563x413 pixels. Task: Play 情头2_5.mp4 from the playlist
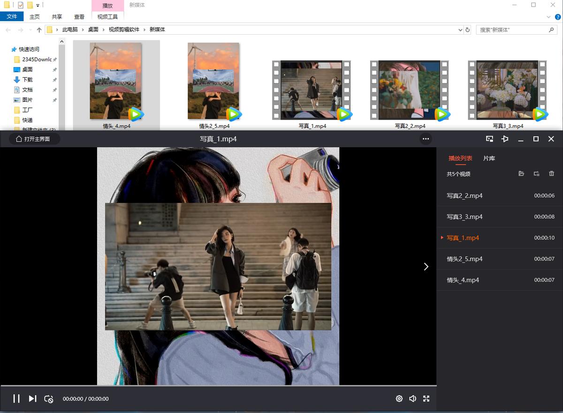pos(464,259)
